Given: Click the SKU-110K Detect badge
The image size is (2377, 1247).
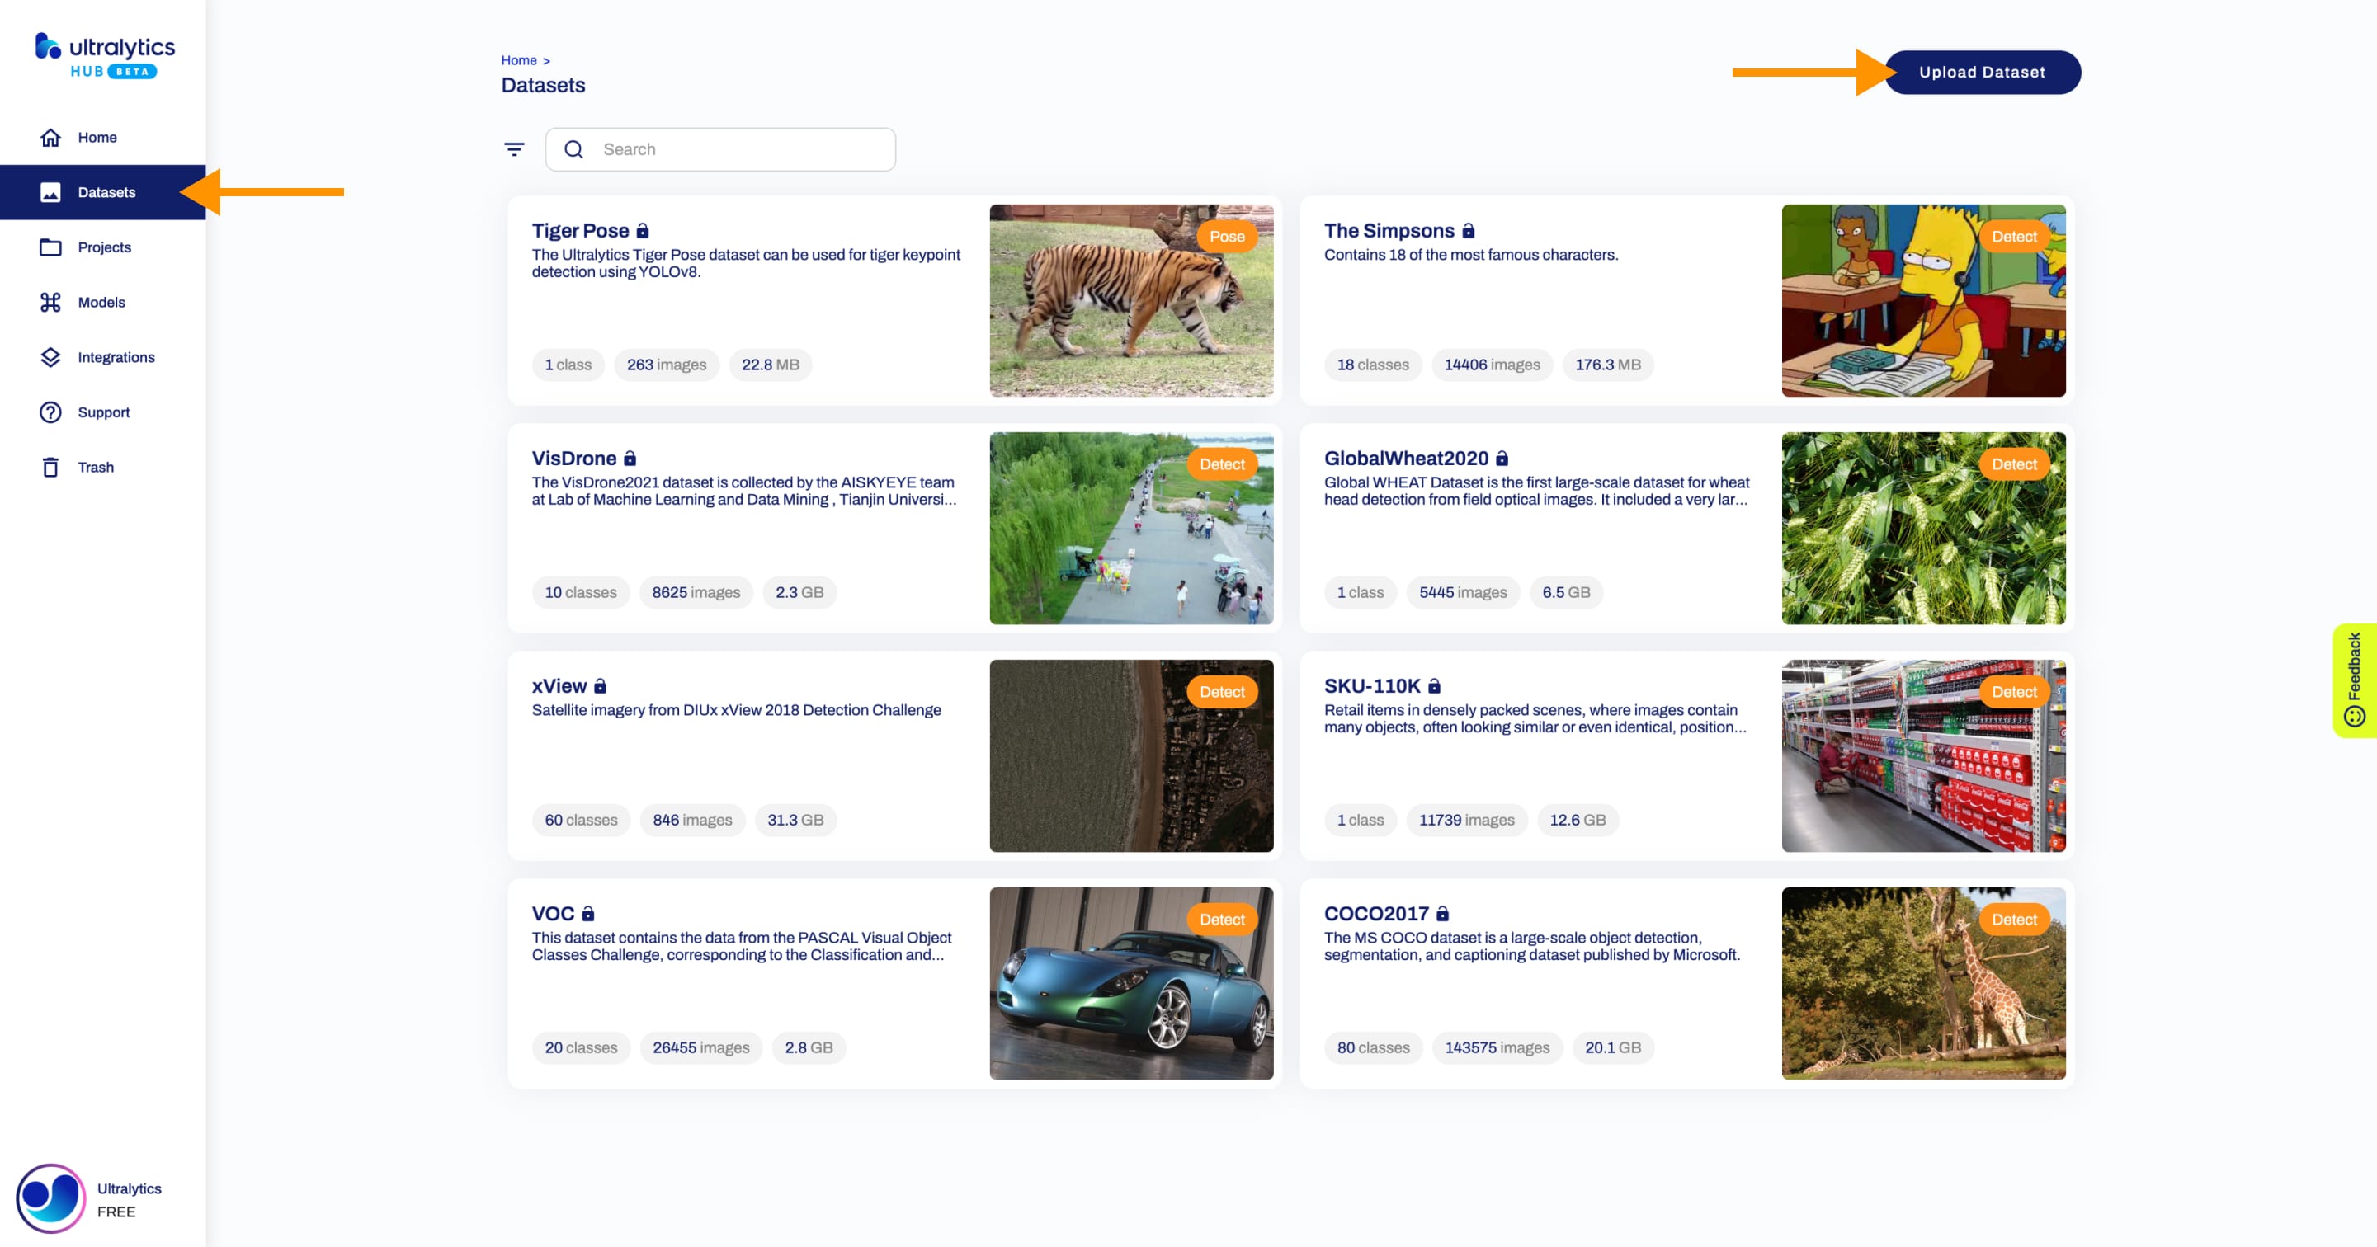Looking at the screenshot, I should pos(2012,691).
